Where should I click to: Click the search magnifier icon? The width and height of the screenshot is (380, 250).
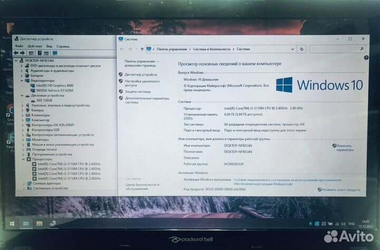tap(362, 49)
